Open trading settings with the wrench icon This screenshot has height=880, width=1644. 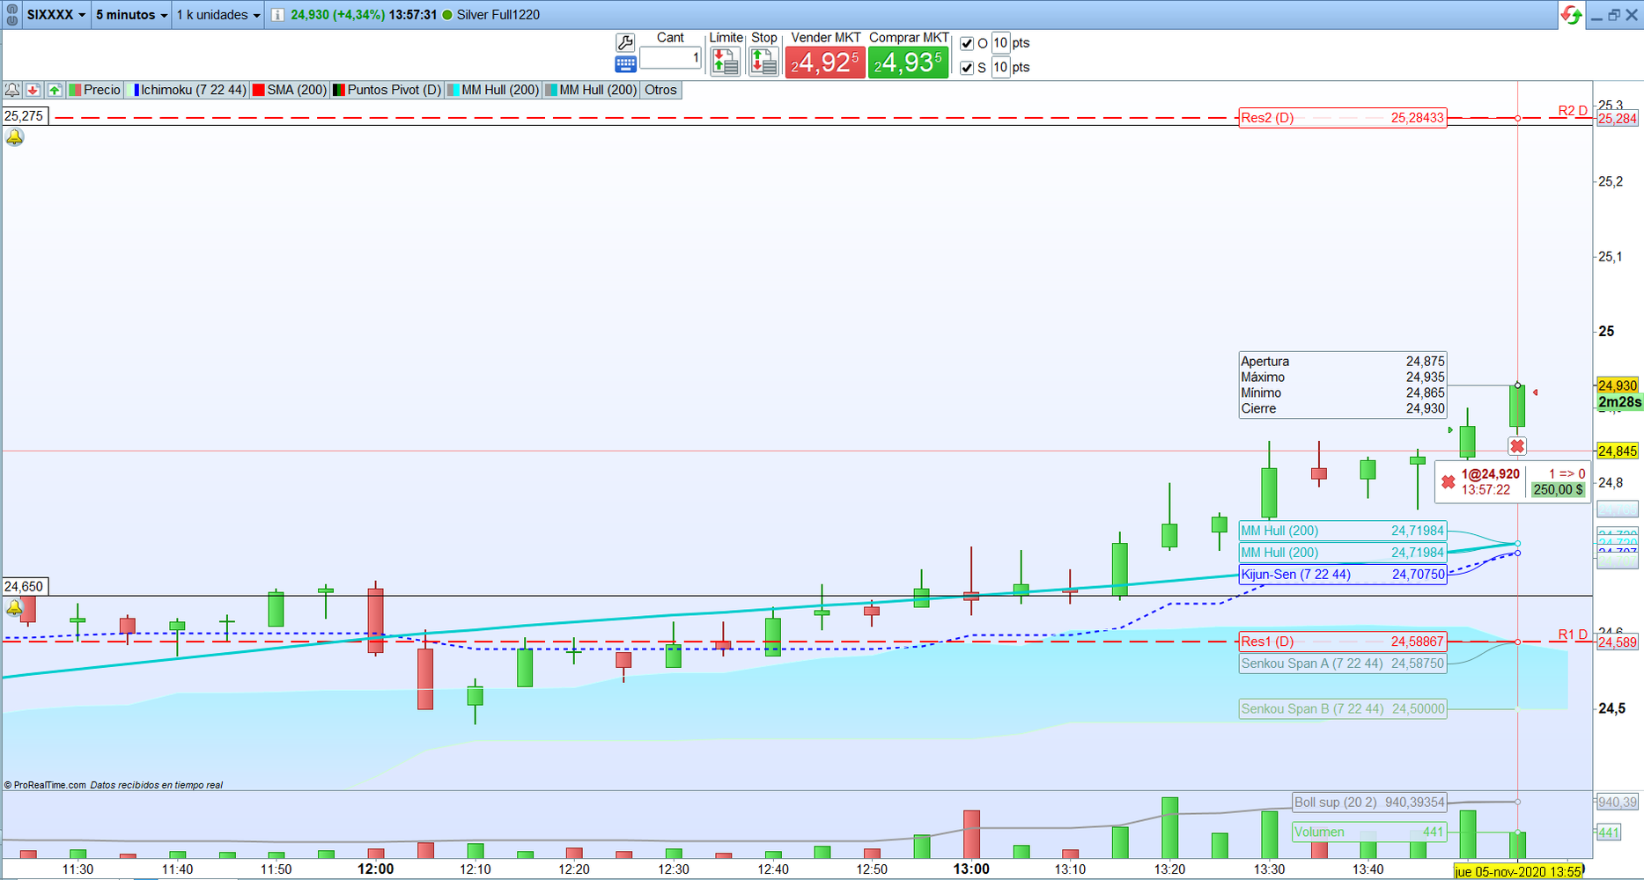click(x=625, y=42)
